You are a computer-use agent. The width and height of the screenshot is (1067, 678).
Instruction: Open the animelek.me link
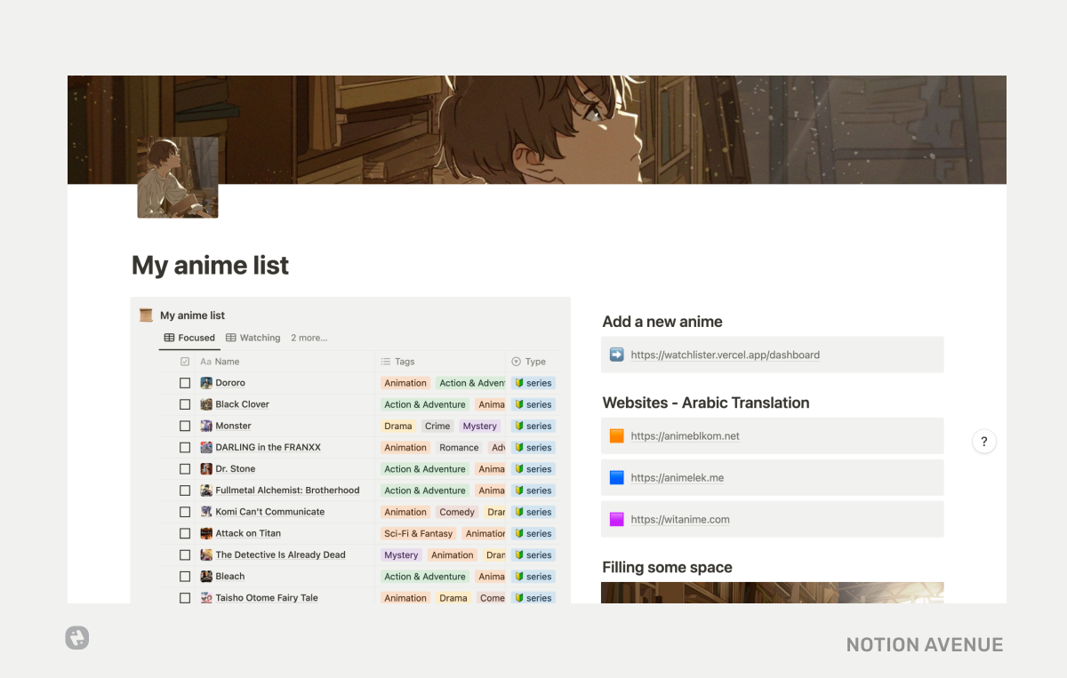[x=678, y=477]
